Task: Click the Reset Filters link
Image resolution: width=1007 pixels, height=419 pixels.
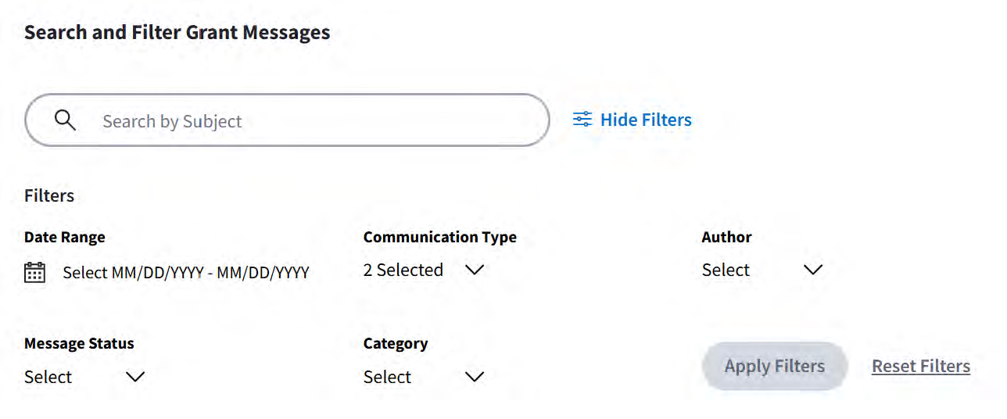Action: (921, 366)
